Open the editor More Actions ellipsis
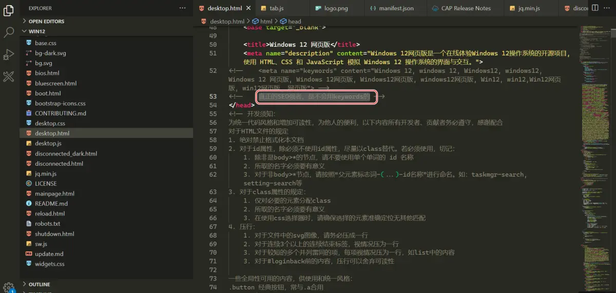The image size is (616, 293). (608, 8)
